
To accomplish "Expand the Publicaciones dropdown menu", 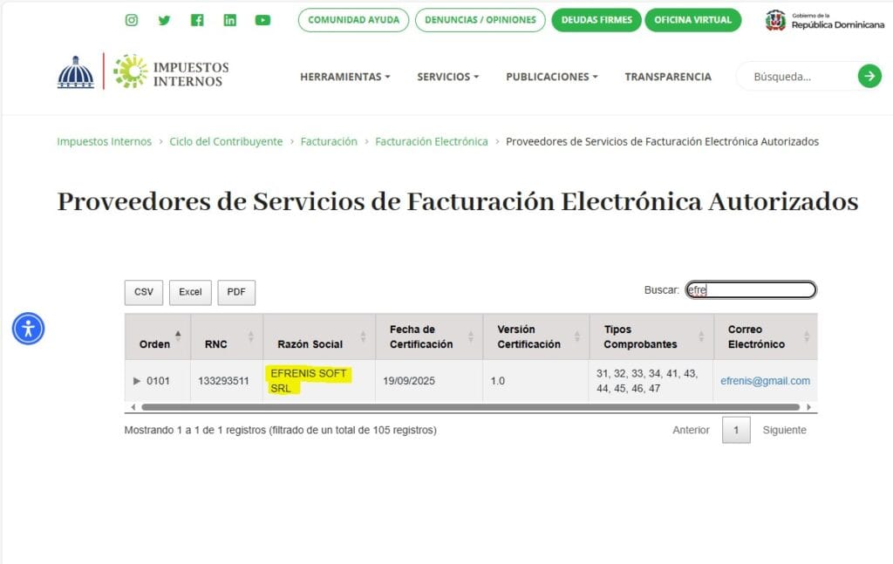I will click(551, 77).
